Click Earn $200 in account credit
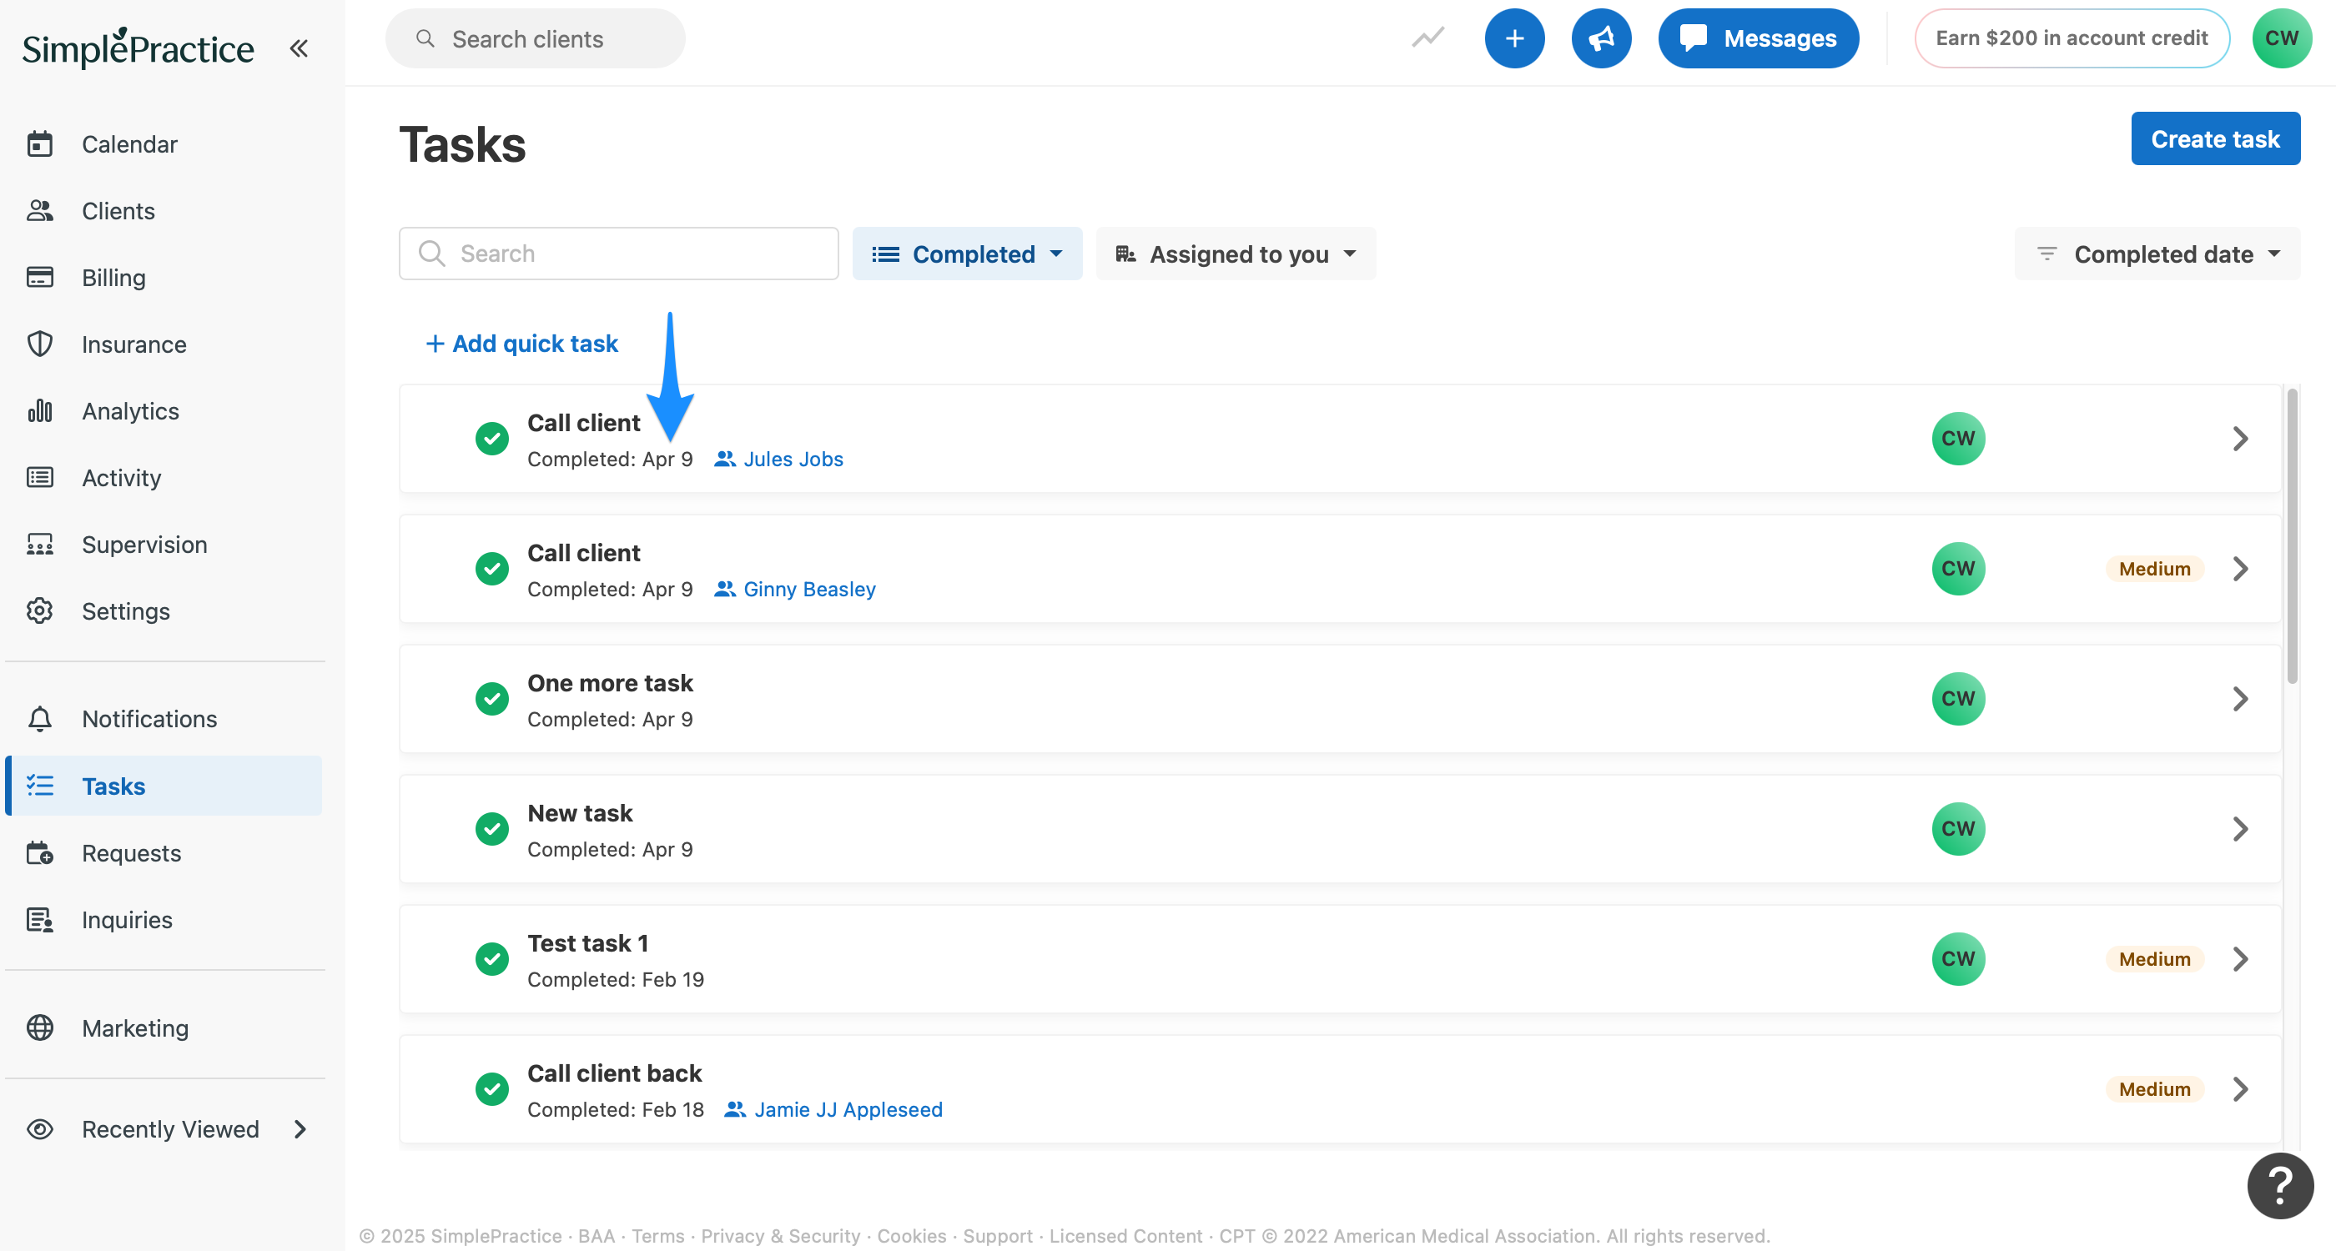The height and width of the screenshot is (1251, 2336). 2072,38
